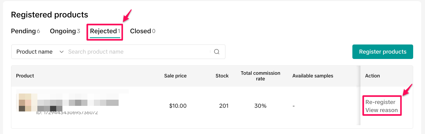Click the search magnifier icon
Viewport: 425px width, 134px height.
pyautogui.click(x=217, y=52)
